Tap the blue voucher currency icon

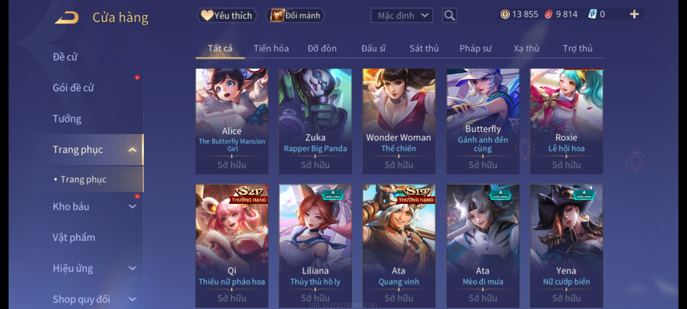click(x=592, y=14)
